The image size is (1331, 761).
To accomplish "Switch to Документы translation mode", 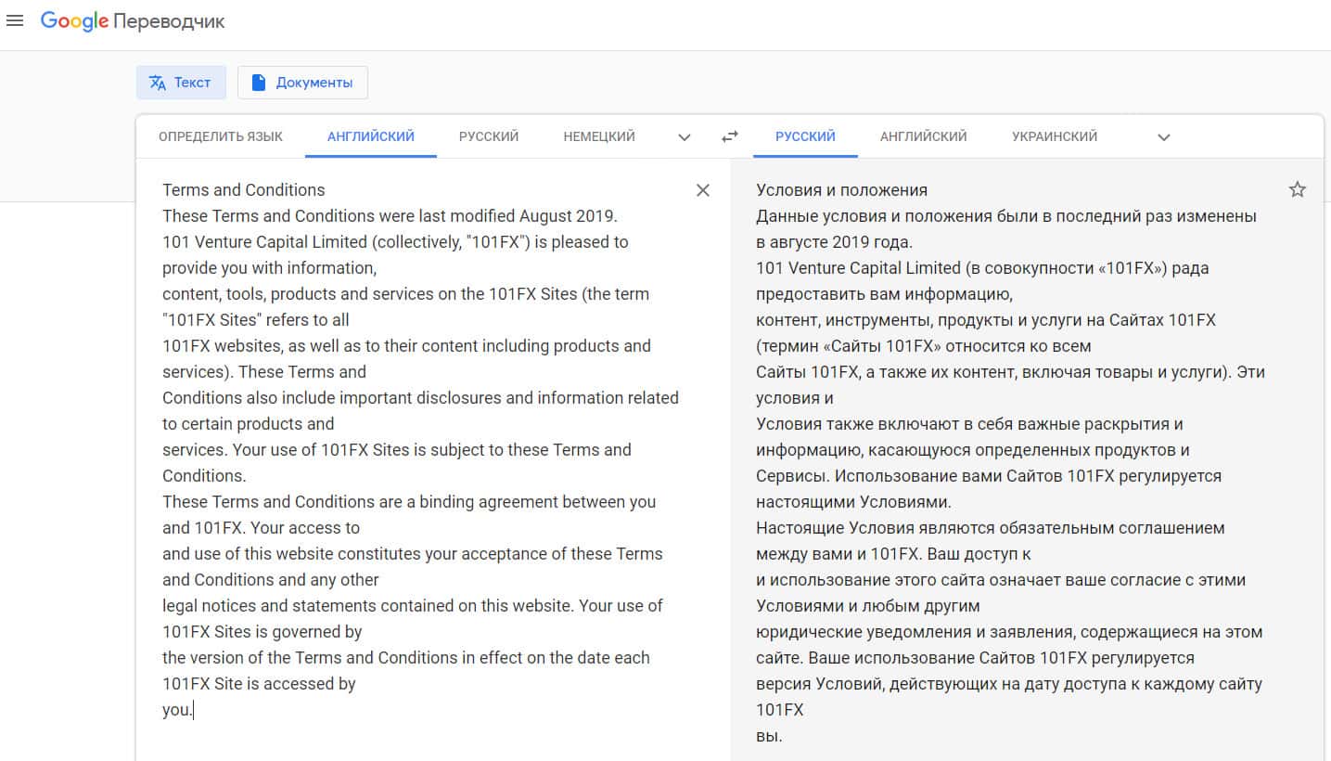I will [302, 83].
